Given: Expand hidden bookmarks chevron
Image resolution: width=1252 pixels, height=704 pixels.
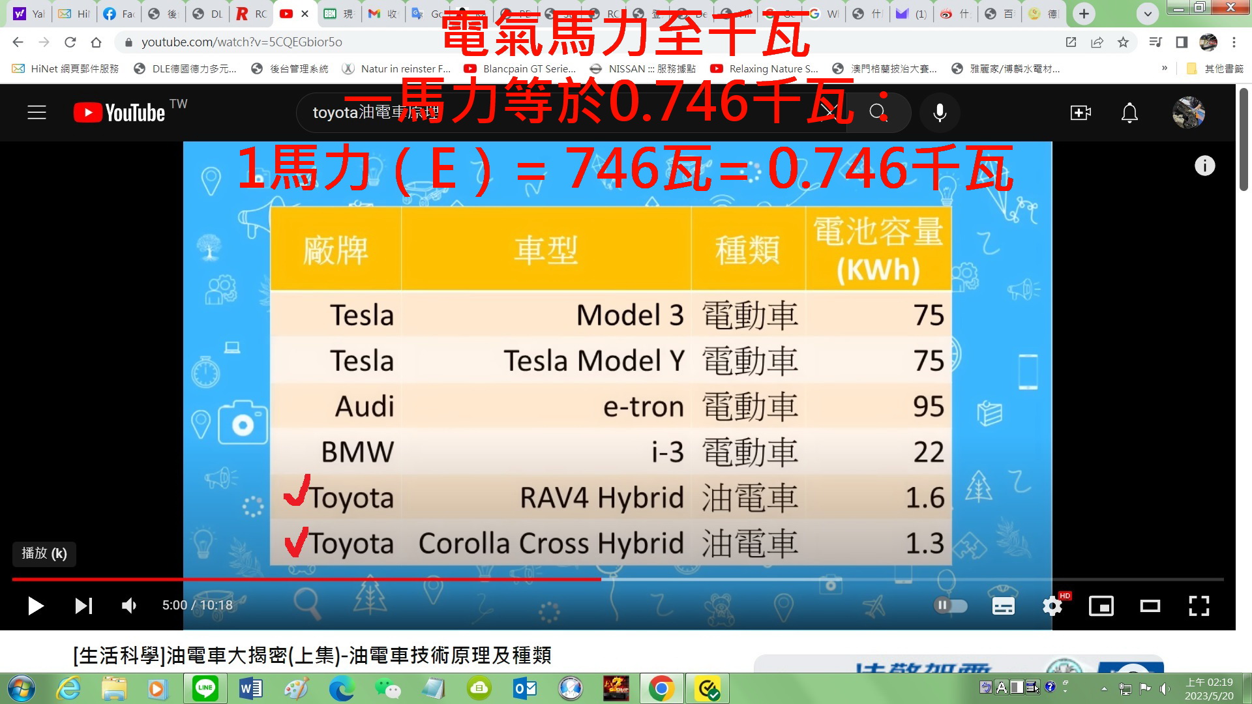Looking at the screenshot, I should click(1165, 68).
